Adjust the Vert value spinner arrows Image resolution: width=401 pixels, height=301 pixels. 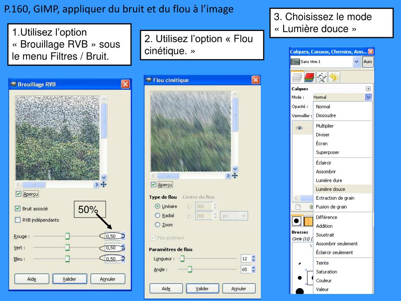pos(123,248)
